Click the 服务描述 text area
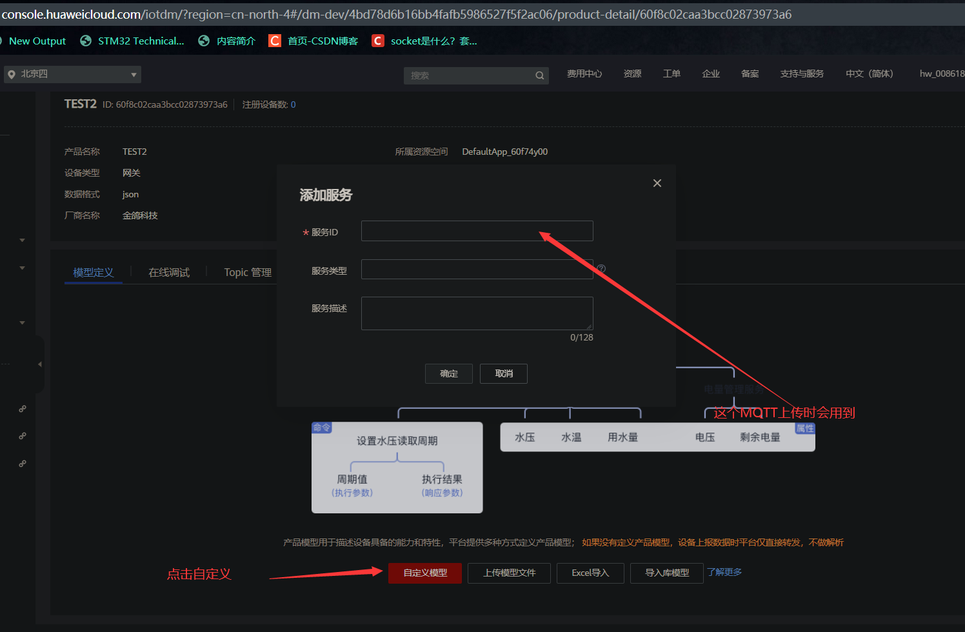The height and width of the screenshot is (632, 965). pos(477,313)
